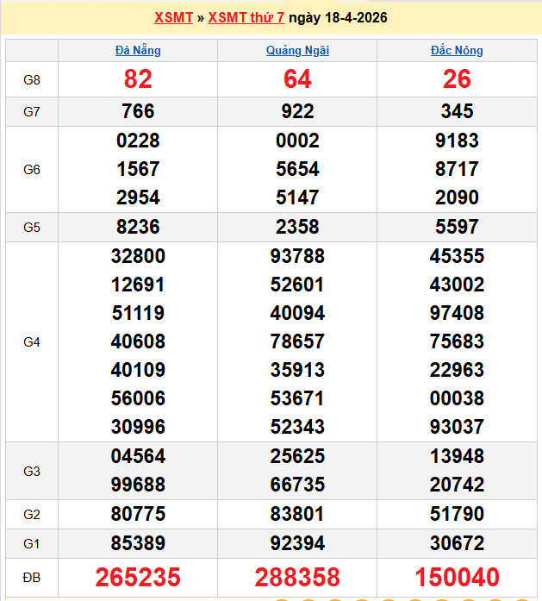This screenshot has height=601, width=542.
Task: Open the XSMT link in the header
Action: (173, 17)
